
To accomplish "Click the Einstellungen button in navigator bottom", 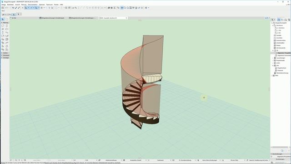I will 280,159.
